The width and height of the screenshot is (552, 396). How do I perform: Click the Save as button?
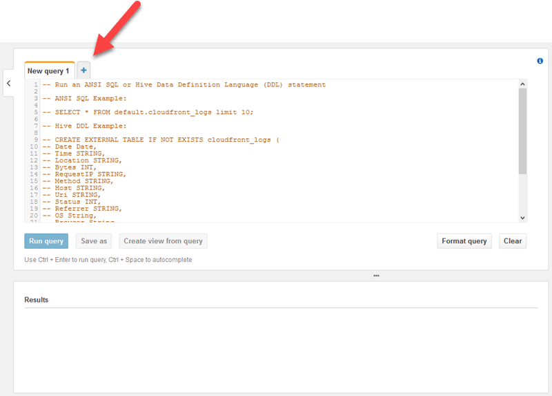(94, 241)
